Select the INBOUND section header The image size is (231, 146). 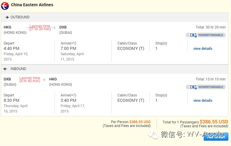pyautogui.click(x=18, y=69)
